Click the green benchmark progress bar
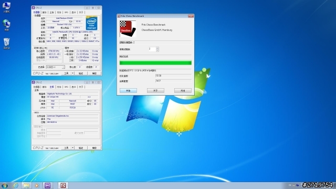Viewport: 336px width, 189px height. [155, 63]
